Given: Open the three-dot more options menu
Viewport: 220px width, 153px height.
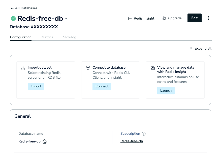Looking at the screenshot, I should [x=209, y=18].
